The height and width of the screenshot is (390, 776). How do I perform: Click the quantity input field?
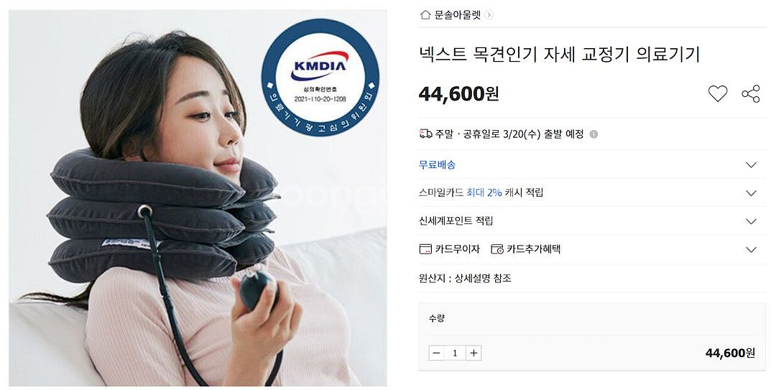coord(455,353)
